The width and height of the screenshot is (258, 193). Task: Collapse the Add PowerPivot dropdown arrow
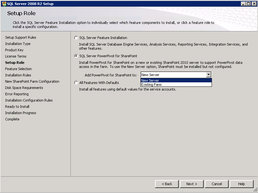point(209,75)
